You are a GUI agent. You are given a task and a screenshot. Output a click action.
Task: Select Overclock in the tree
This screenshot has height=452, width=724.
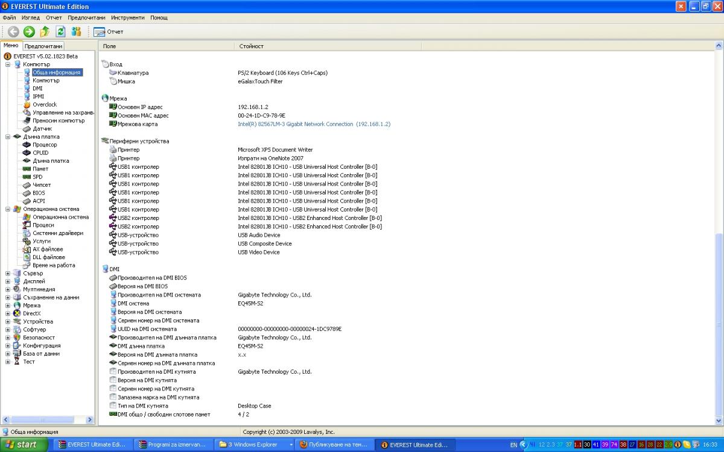coord(44,104)
